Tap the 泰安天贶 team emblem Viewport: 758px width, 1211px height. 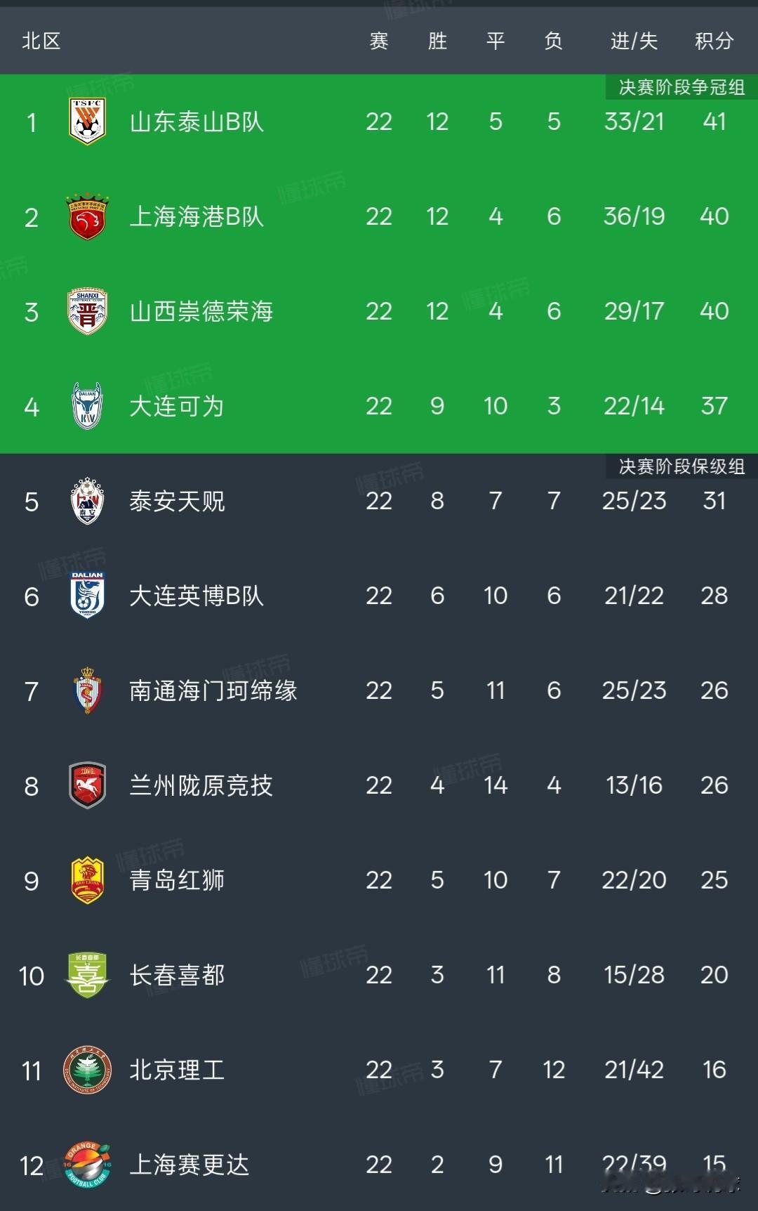tap(87, 501)
